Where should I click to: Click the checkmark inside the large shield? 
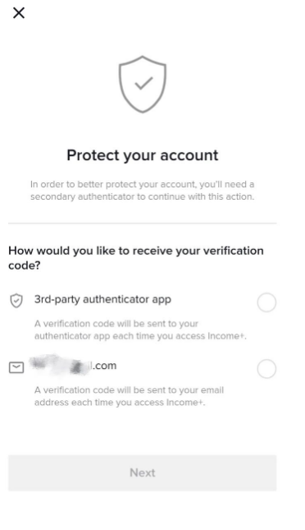[x=144, y=83]
